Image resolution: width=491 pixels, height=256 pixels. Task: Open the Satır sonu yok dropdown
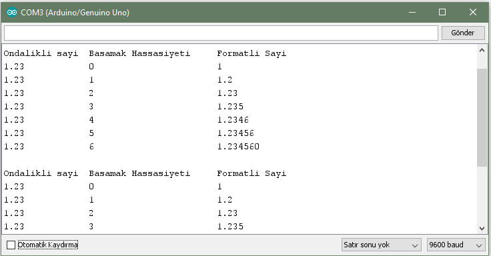(380, 245)
